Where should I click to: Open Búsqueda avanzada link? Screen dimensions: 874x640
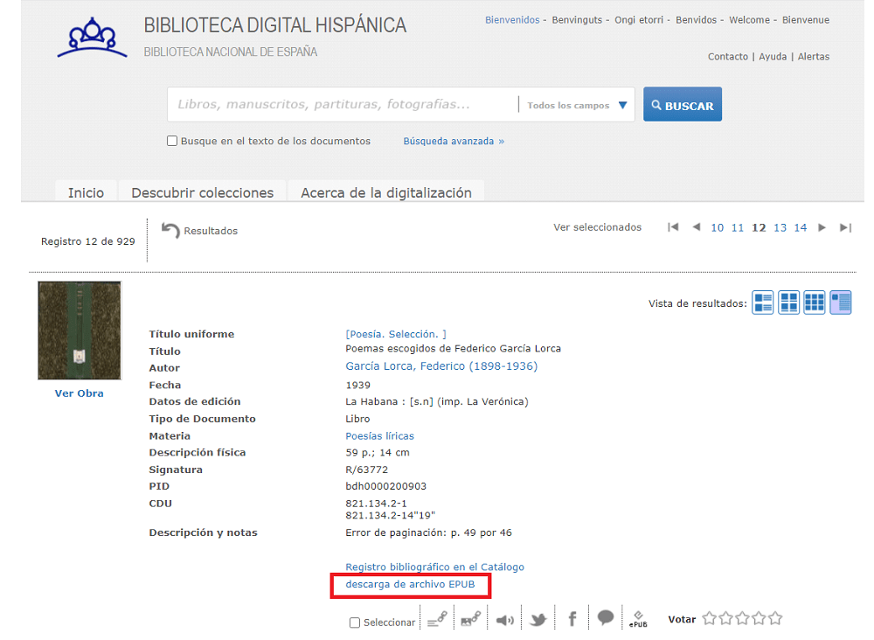point(454,141)
